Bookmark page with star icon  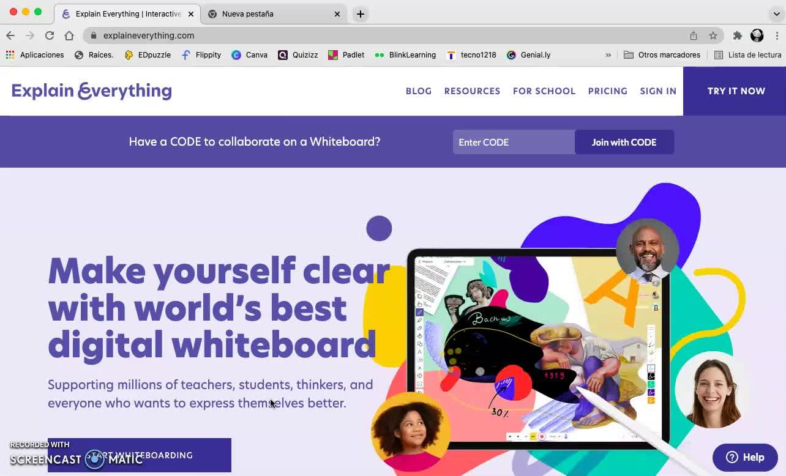point(713,35)
